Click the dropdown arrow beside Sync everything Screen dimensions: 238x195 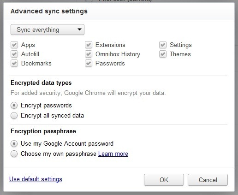click(79, 29)
